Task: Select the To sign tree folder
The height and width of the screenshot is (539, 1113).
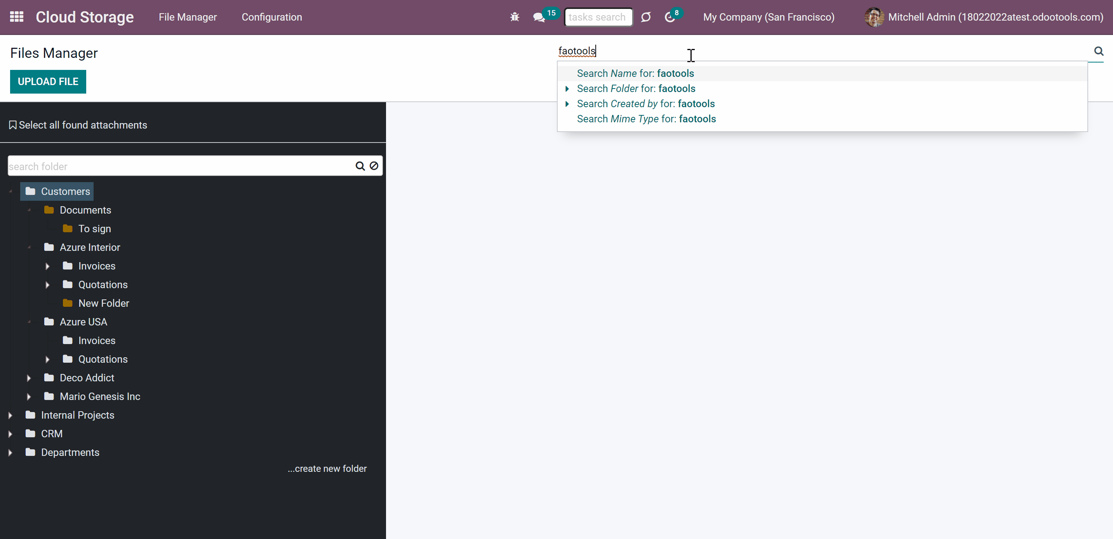Action: [x=95, y=228]
